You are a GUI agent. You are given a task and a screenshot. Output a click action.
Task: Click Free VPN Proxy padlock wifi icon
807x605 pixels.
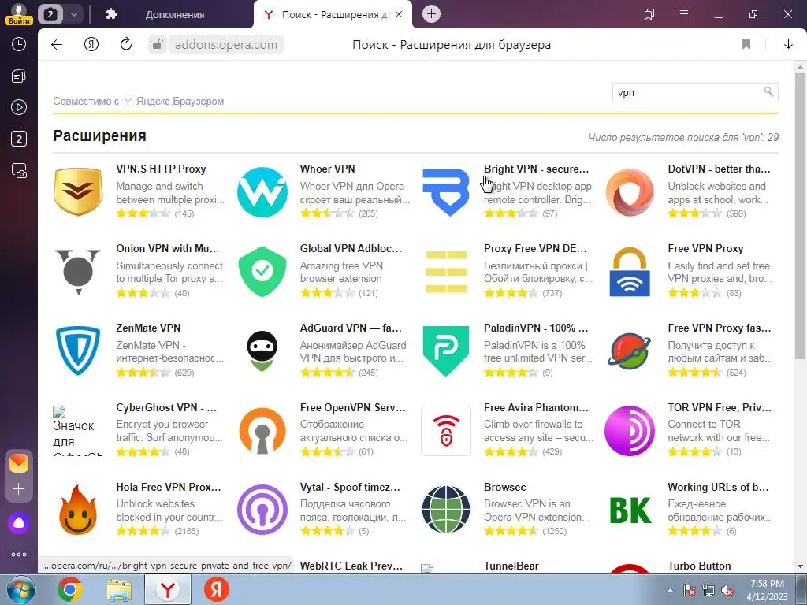630,271
